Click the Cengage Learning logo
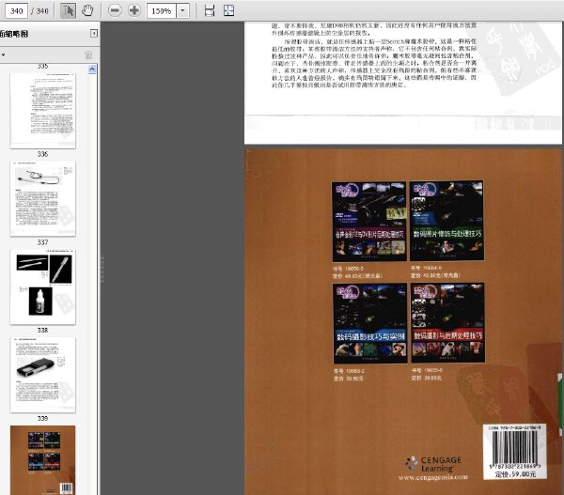Viewport: 564px width, 495px height. tap(433, 464)
